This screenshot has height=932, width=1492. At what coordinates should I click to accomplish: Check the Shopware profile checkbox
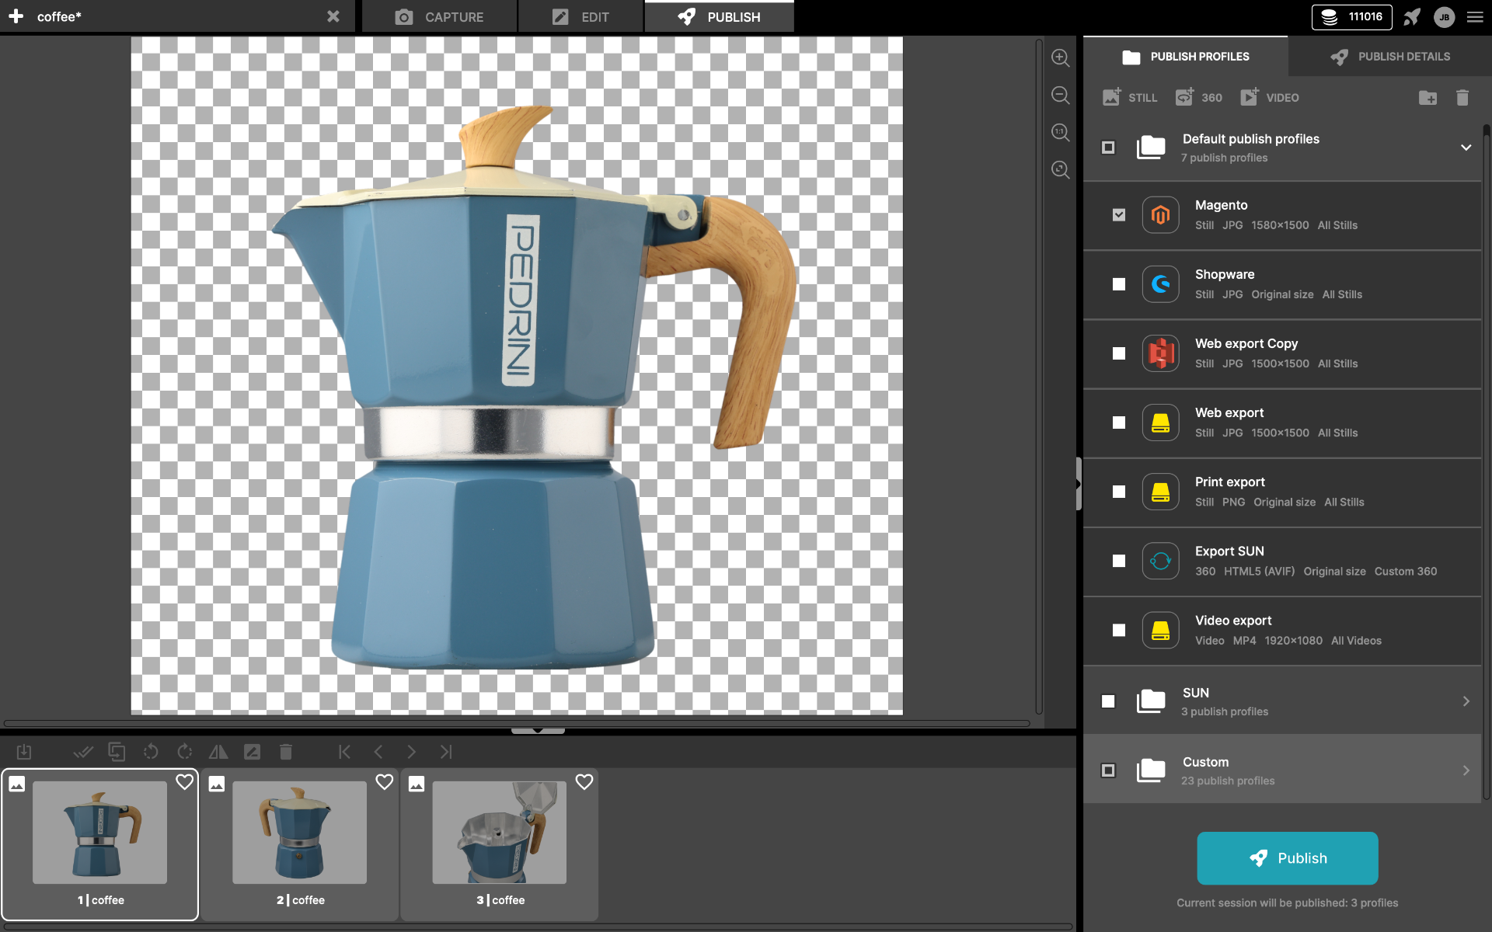[1118, 284]
